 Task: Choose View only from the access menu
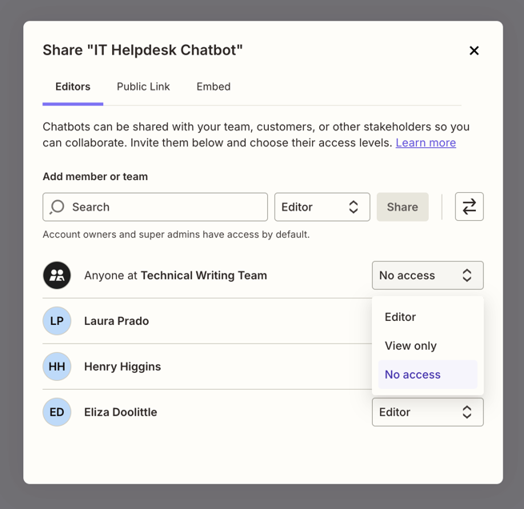click(410, 346)
